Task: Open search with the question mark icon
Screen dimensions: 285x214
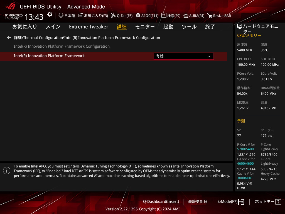Action: (164, 16)
